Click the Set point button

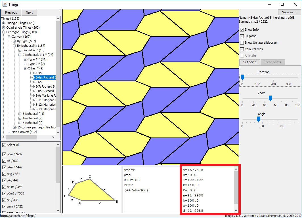click(249, 62)
